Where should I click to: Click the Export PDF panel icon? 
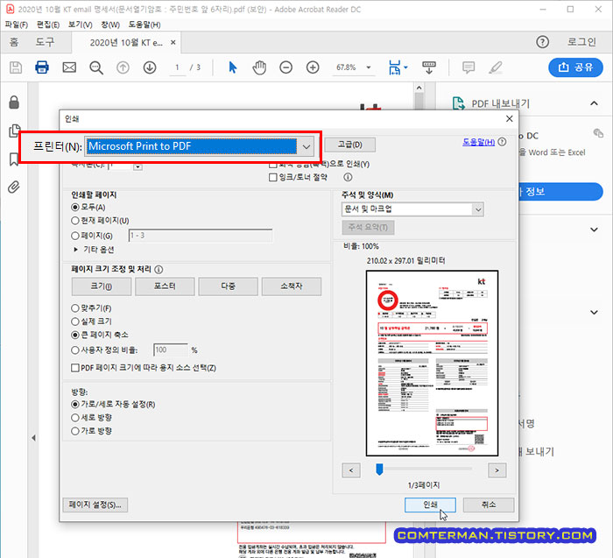(x=459, y=103)
